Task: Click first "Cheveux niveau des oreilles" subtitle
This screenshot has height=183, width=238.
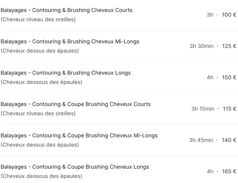Action: tap(38, 20)
